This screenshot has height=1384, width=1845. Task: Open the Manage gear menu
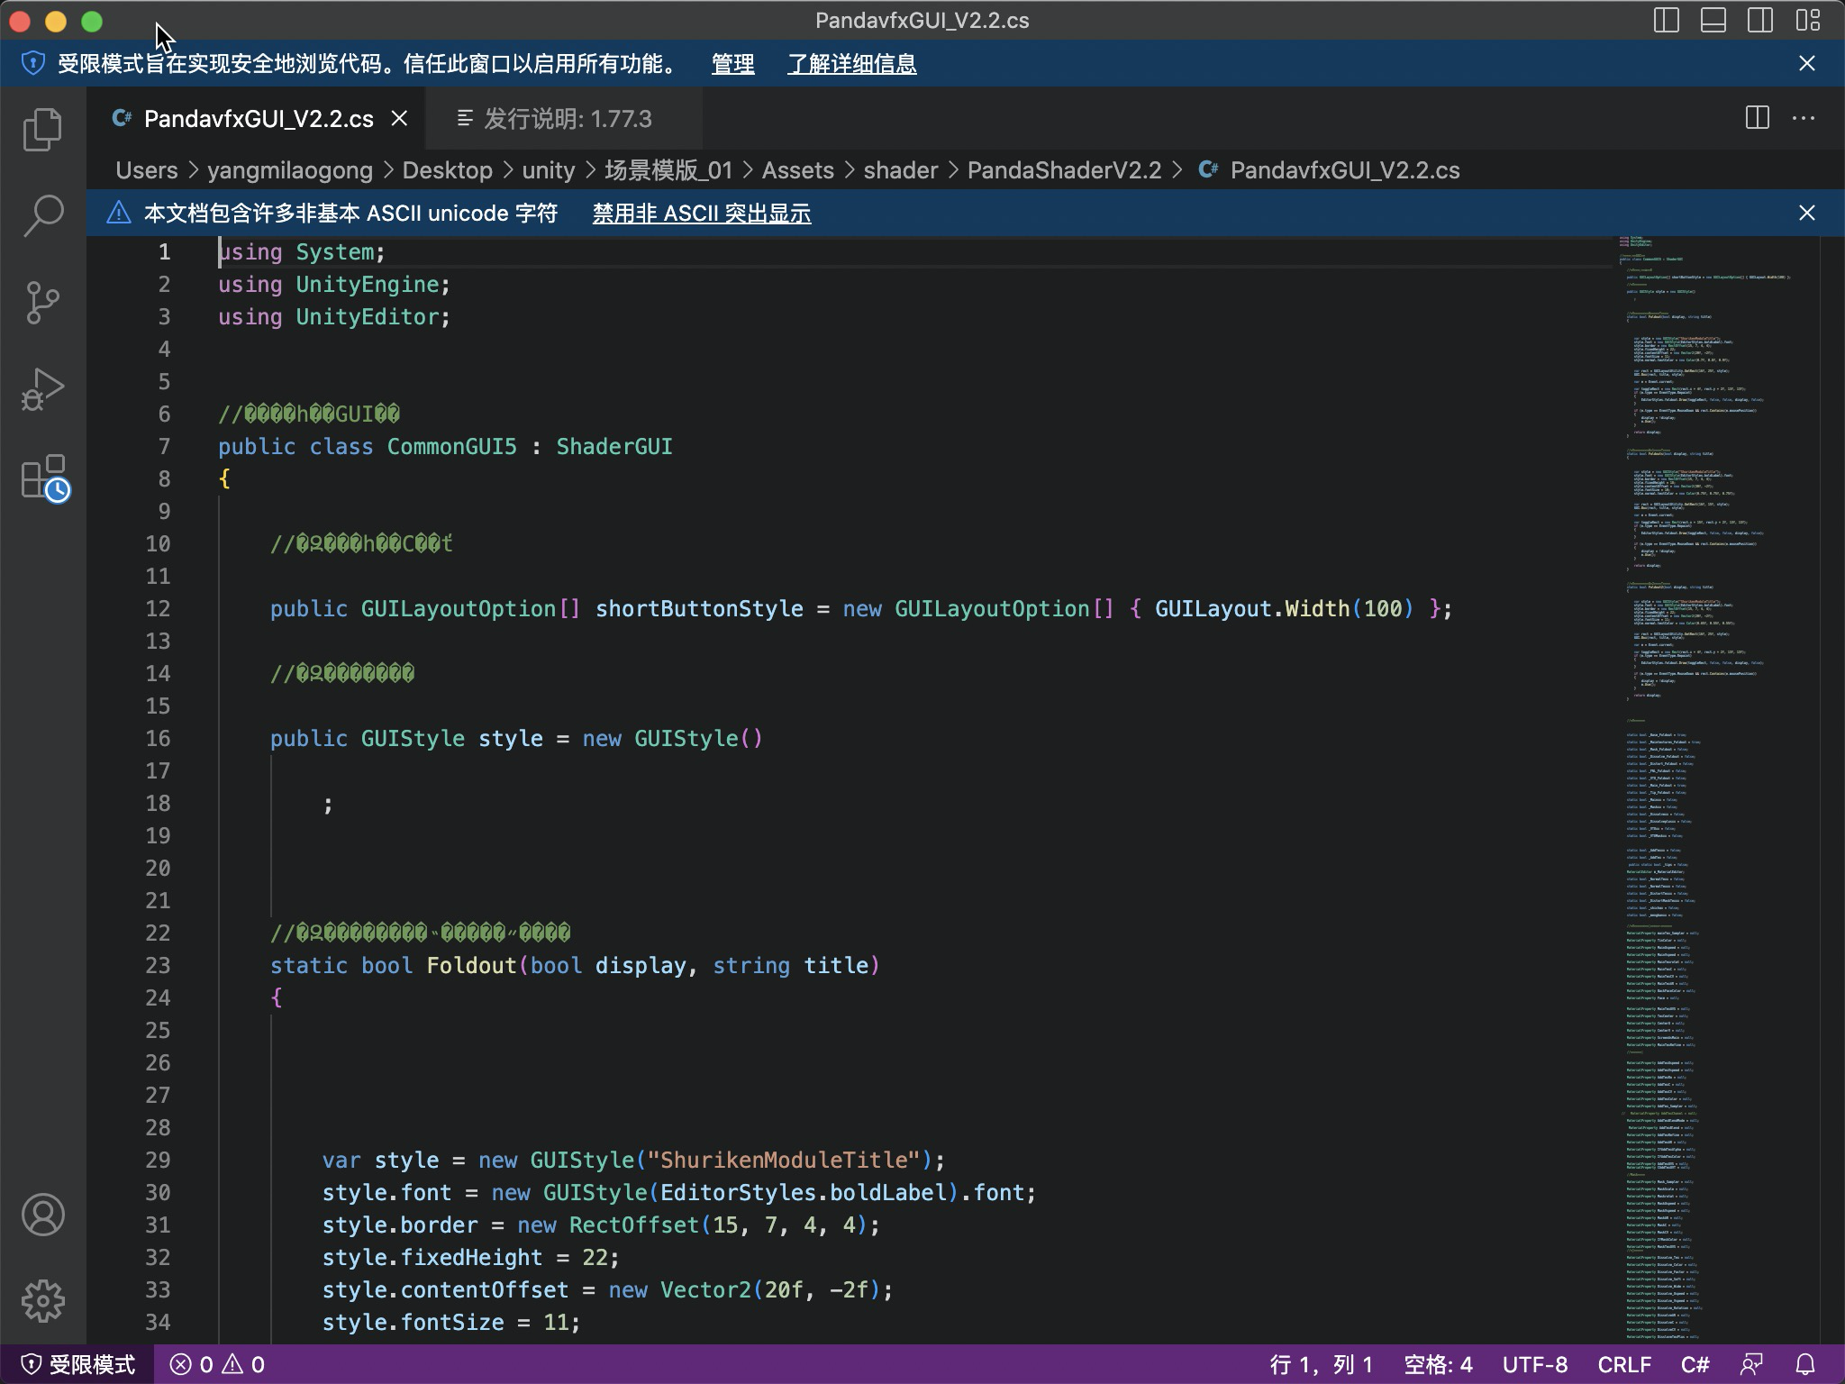[42, 1301]
